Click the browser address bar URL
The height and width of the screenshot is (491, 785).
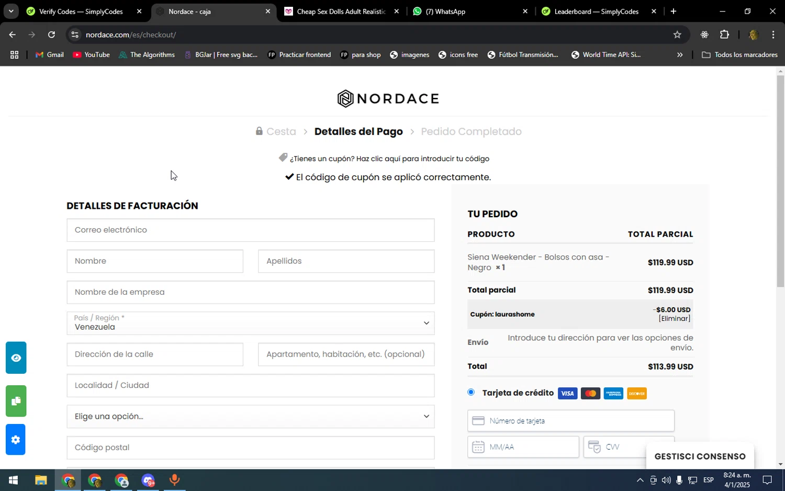pos(131,35)
